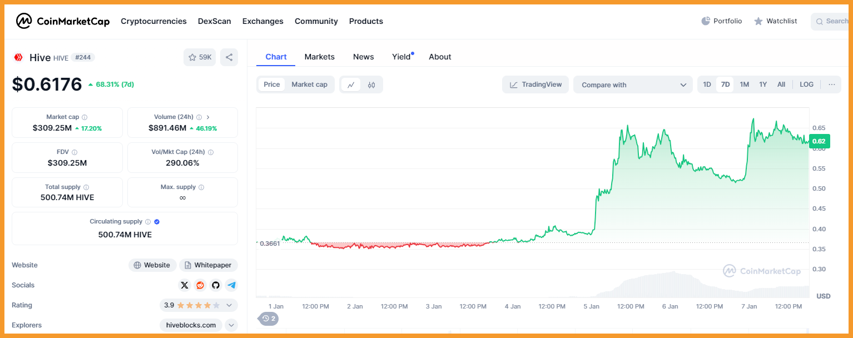853x338 pixels.
Task: Open the Reddit social link
Action: (x=200, y=285)
